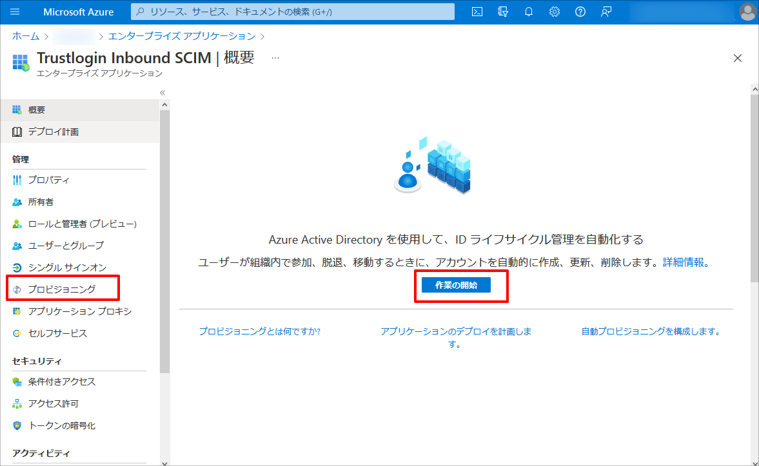Screen dimensions: 759x466
Task: Open the 自動プロビジョニングを構成します link
Action: [651, 331]
